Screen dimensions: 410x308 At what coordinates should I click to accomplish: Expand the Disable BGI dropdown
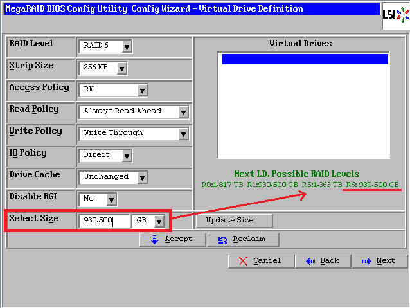pos(111,199)
